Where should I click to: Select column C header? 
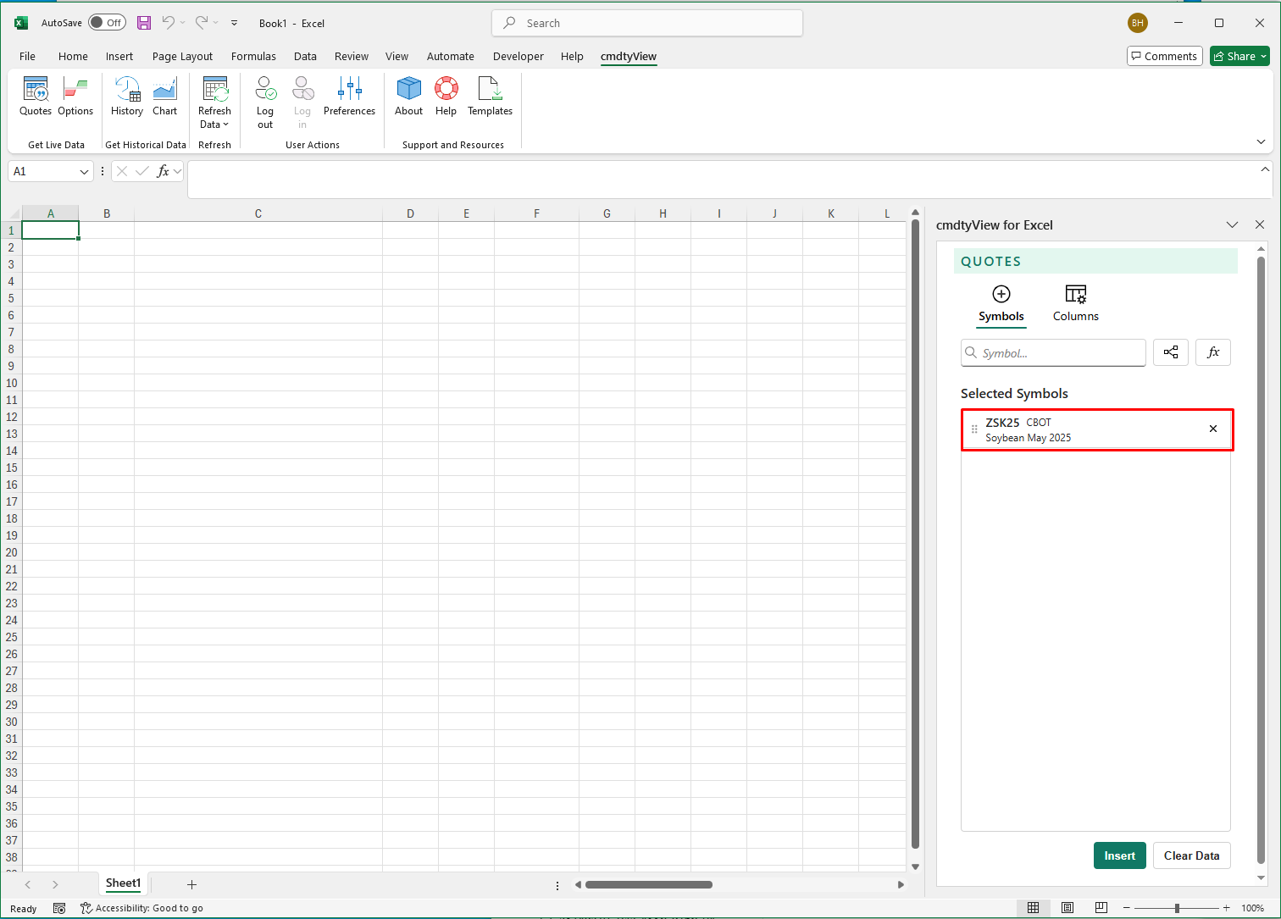(x=258, y=213)
